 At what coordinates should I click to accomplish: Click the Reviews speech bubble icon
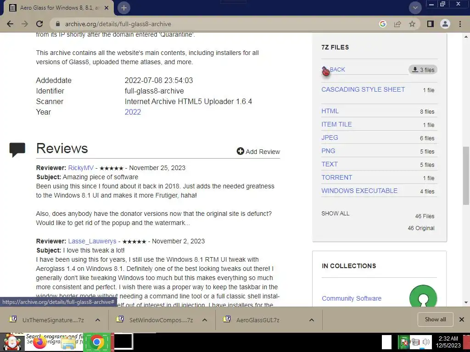17,150
